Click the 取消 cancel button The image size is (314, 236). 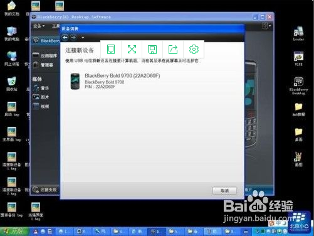[224, 191]
